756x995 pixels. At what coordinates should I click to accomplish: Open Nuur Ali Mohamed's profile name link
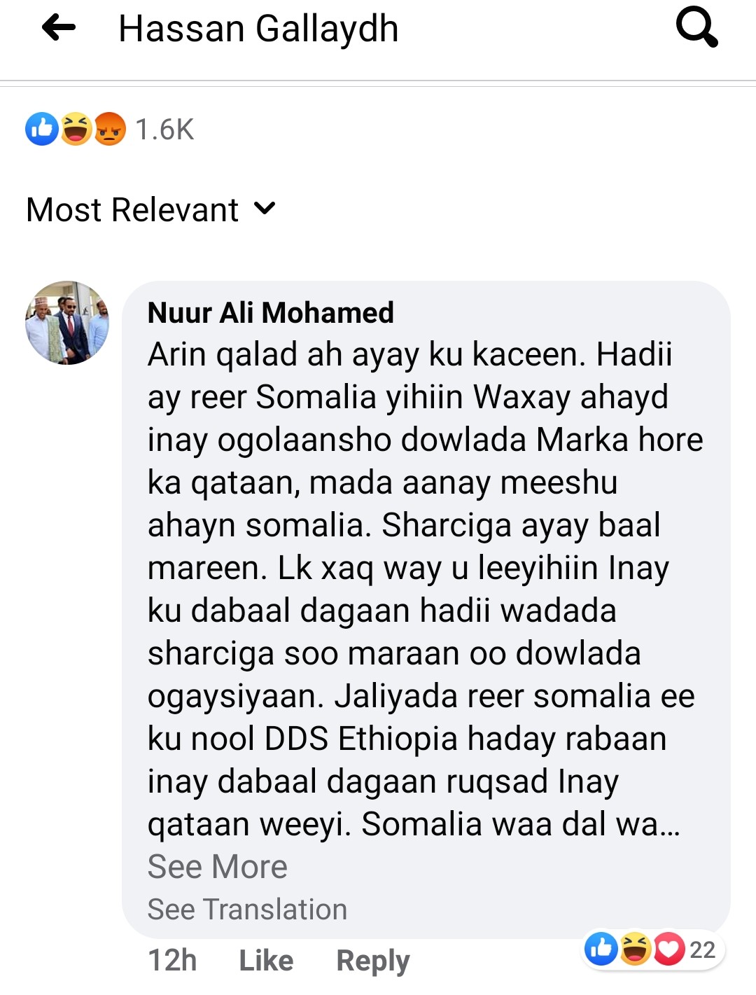pyautogui.click(x=271, y=312)
